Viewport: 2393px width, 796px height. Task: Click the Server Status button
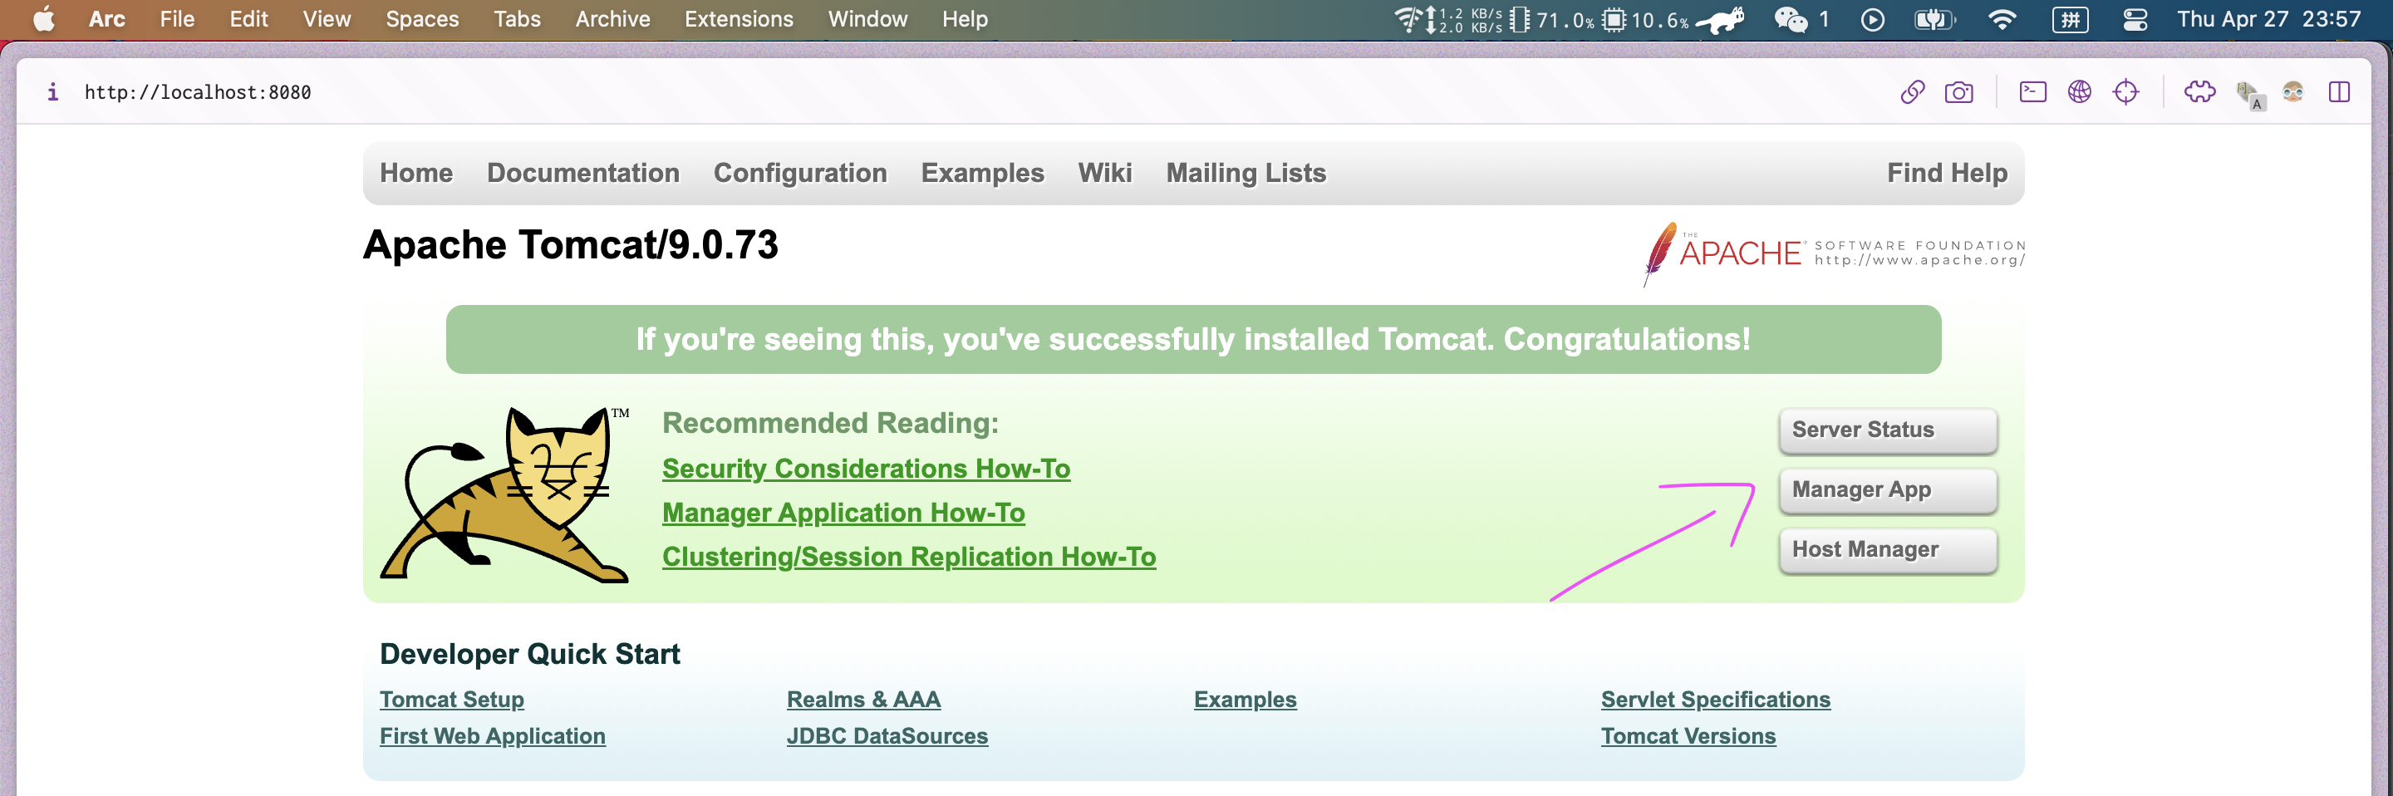(x=1888, y=431)
